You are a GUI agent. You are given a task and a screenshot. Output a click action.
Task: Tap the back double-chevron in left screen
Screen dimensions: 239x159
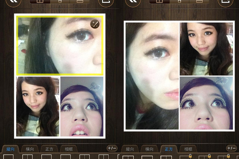[13, 2]
